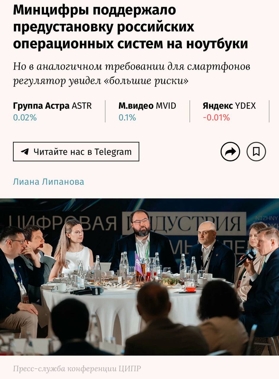Screen dimensions: 279x379
Task: Click the photo credit 'Пресс-служба конференции ЦИПР'
Action: point(77,369)
